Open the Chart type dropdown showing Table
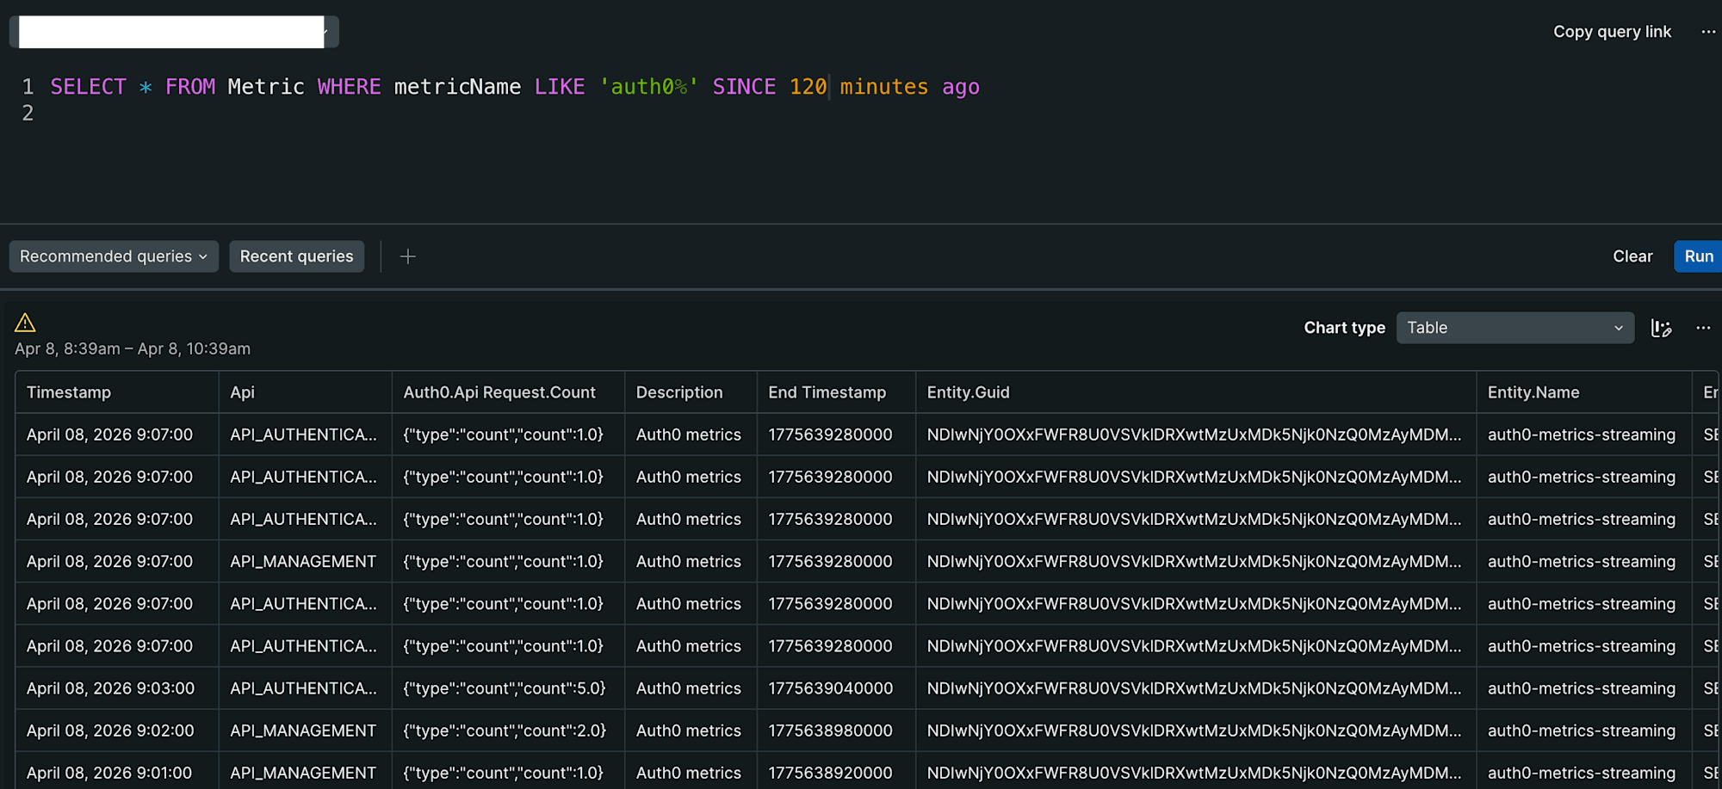 1514,328
